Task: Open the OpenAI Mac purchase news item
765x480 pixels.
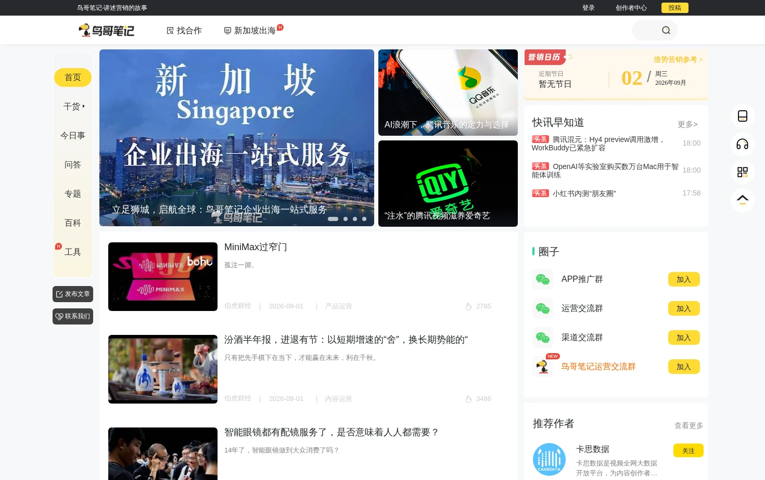Action: [605, 171]
